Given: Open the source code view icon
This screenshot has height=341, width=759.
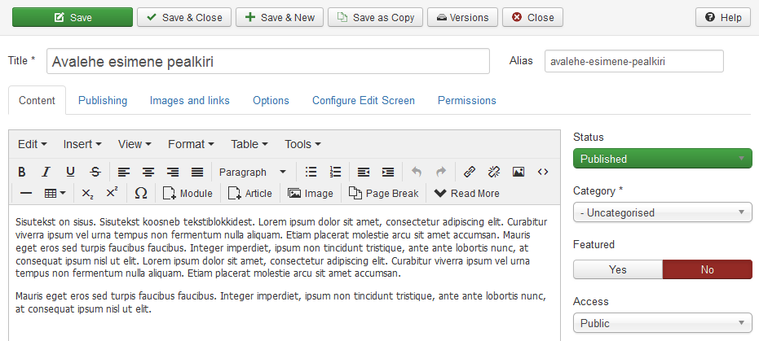Looking at the screenshot, I should click(x=543, y=172).
